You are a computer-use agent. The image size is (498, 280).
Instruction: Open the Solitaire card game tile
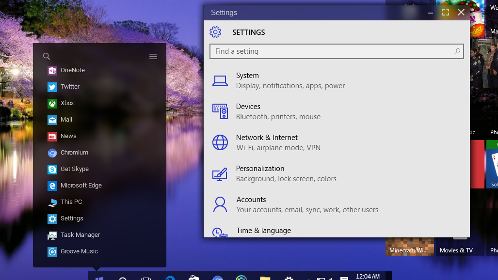[x=492, y=164]
